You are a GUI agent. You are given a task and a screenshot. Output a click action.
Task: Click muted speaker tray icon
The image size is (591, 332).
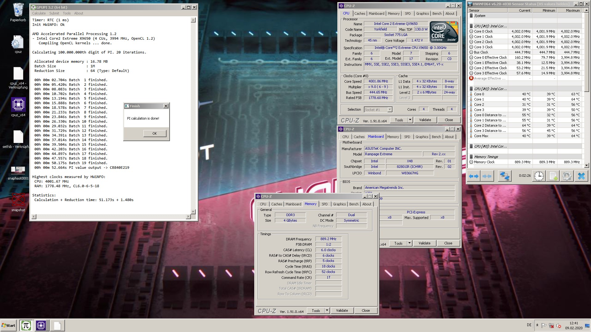pos(558,326)
